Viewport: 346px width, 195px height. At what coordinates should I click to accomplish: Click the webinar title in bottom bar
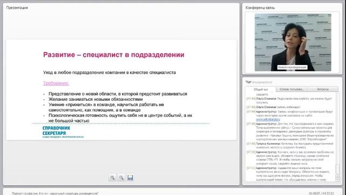55,193
